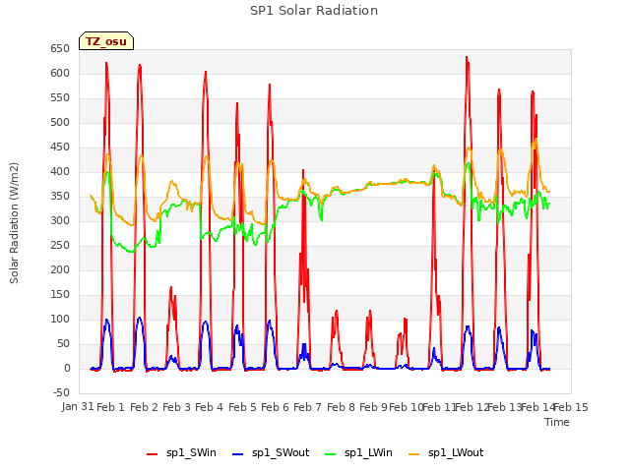Click the Feb 2 x-axis tick label
Viewport: 630px width, 472px height.
click(144, 407)
